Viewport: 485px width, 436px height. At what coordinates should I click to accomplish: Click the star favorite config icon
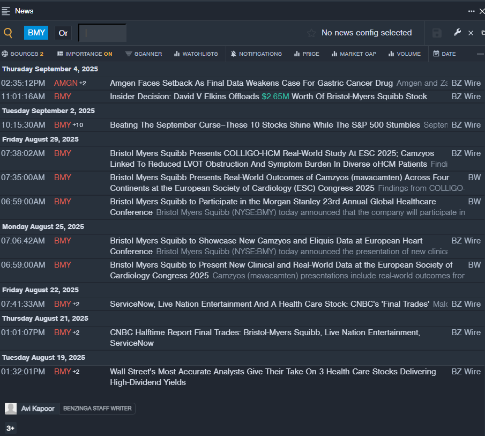pyautogui.click(x=311, y=33)
